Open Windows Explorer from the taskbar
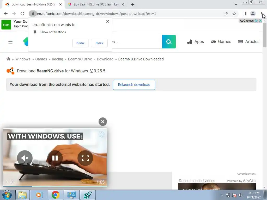The image size is (267, 200). [x=22, y=195]
